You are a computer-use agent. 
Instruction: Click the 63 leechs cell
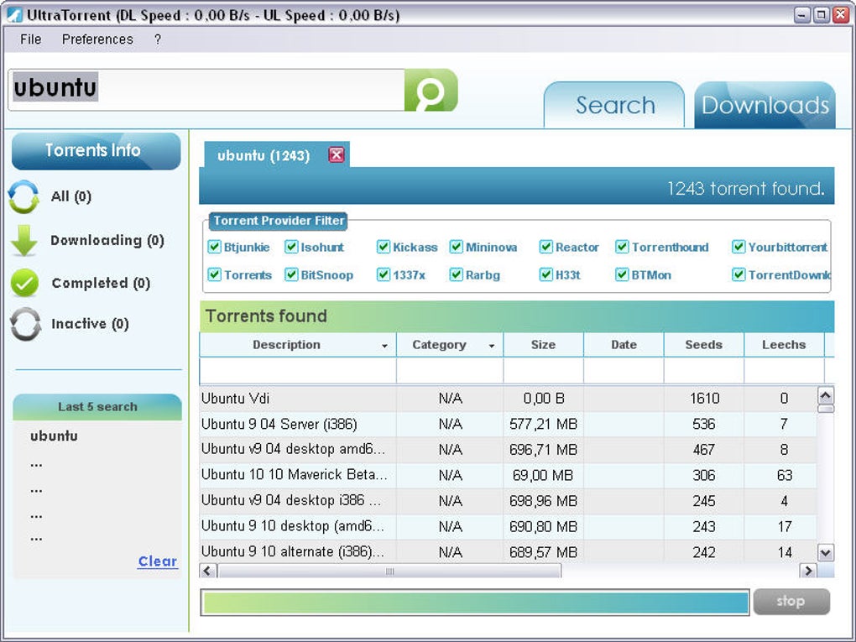click(x=784, y=476)
